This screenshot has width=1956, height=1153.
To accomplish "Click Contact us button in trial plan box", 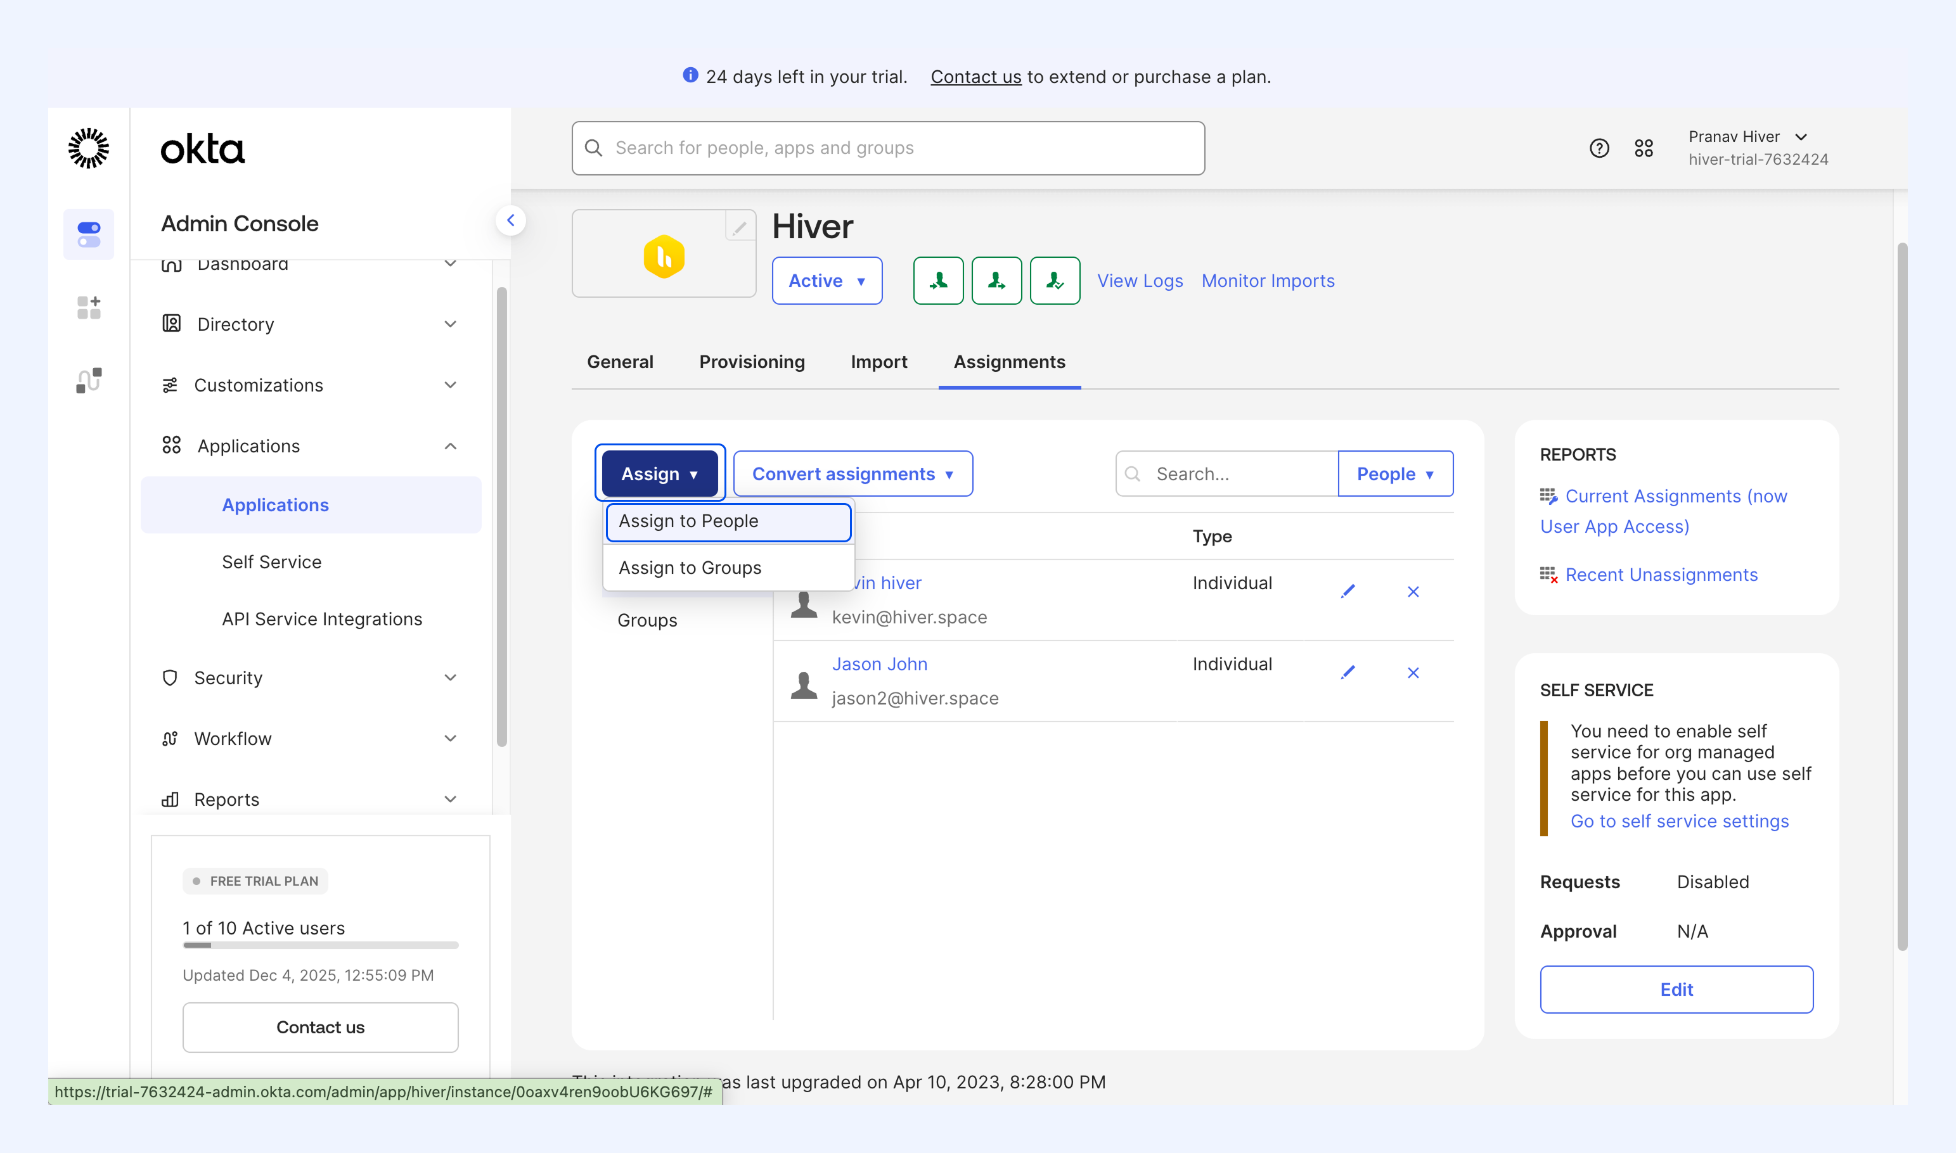I will [320, 1027].
